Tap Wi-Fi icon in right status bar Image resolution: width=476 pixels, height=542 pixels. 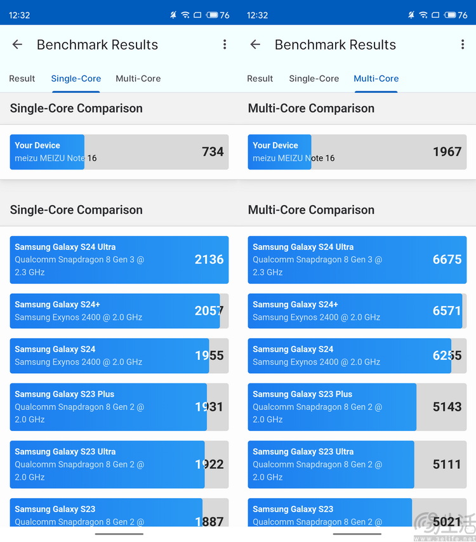point(423,15)
